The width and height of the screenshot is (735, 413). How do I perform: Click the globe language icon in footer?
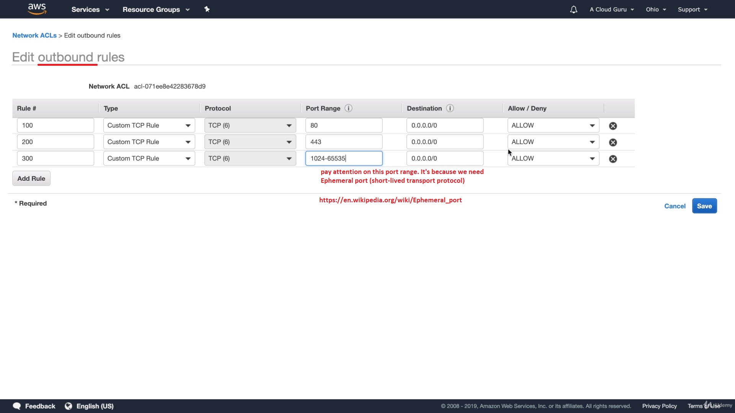point(69,406)
